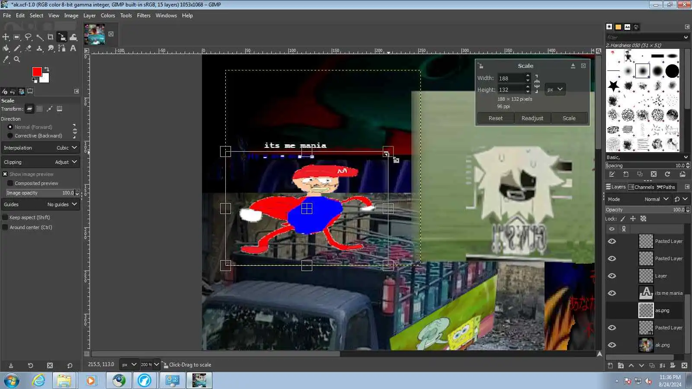Viewport: 692px width, 389px height.
Task: Select the Free Select lasso tool
Action: [x=28, y=37]
